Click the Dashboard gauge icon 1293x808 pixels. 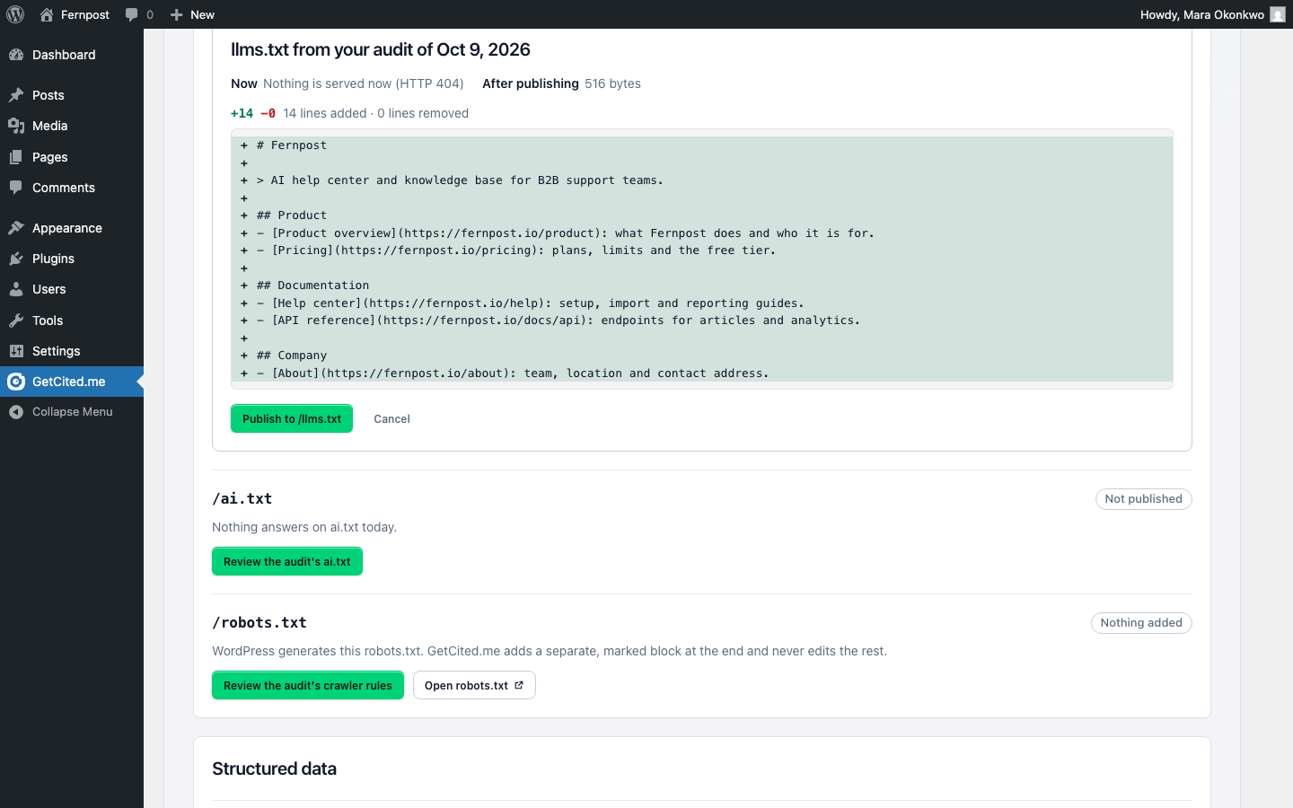coord(16,55)
